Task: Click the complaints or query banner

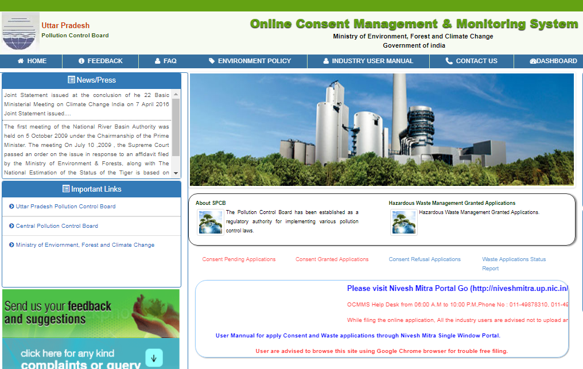Action: point(91,354)
